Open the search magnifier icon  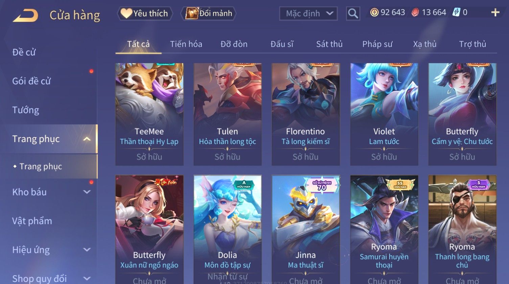click(x=353, y=14)
